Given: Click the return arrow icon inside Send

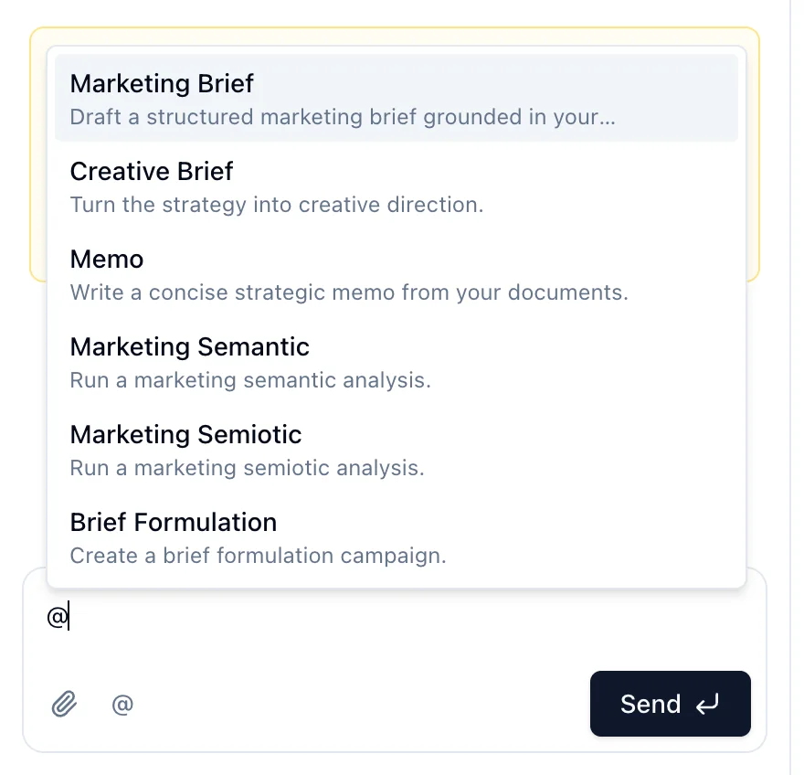Looking at the screenshot, I should (707, 705).
